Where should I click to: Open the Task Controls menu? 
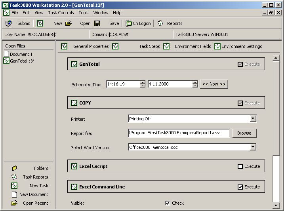(61, 13)
